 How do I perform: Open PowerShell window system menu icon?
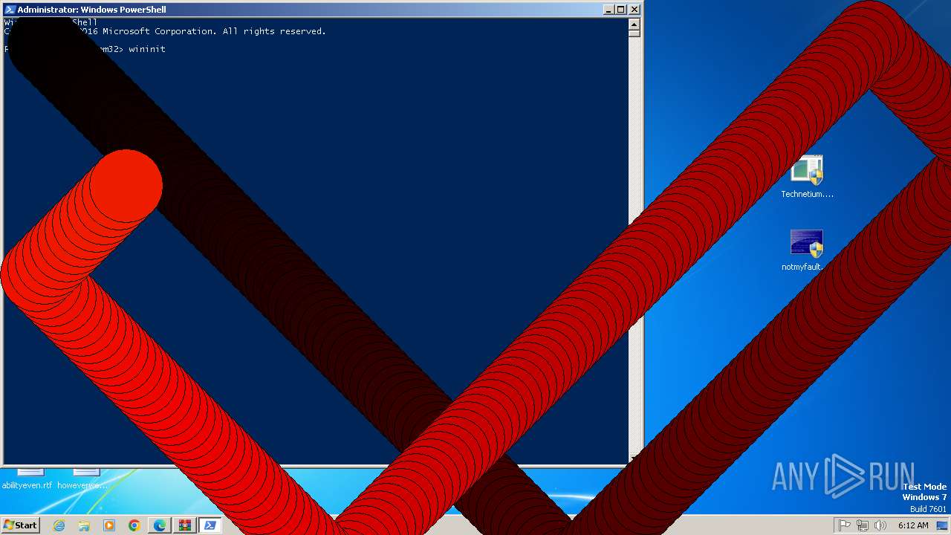point(10,10)
